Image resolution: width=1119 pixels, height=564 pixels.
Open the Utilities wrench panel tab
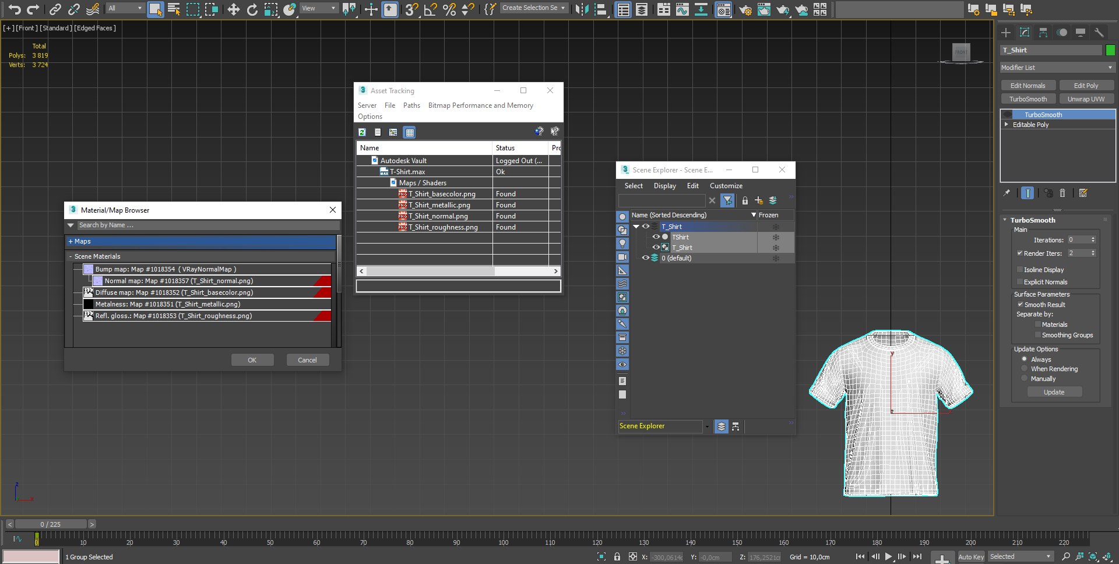(1099, 33)
